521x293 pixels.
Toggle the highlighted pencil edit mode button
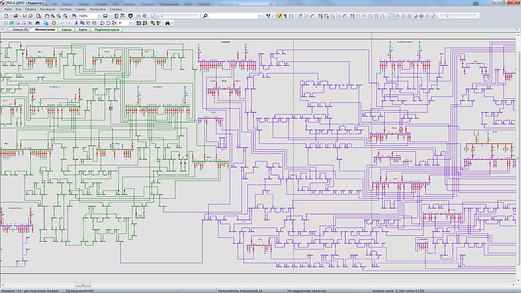[x=279, y=16]
